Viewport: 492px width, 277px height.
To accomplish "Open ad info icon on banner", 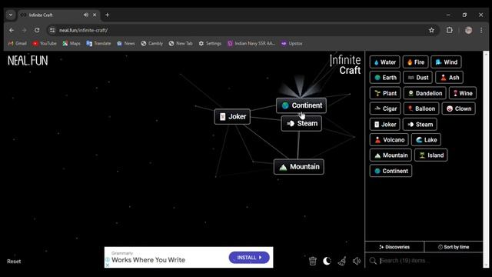I will point(108,260).
